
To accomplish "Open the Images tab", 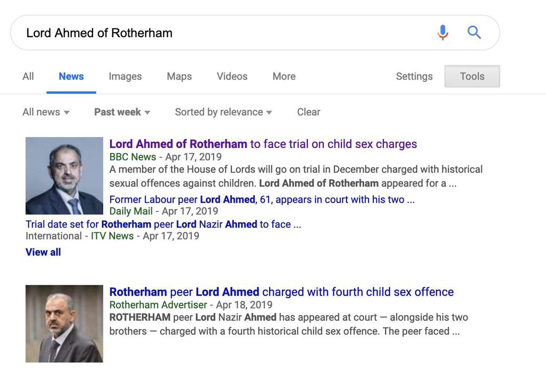I will [x=125, y=77].
